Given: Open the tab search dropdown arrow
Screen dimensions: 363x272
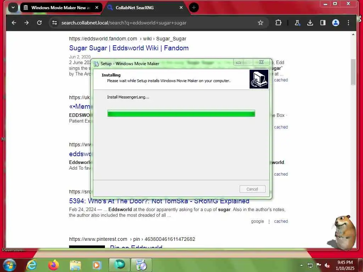Looking at the screenshot, I should [13, 7].
